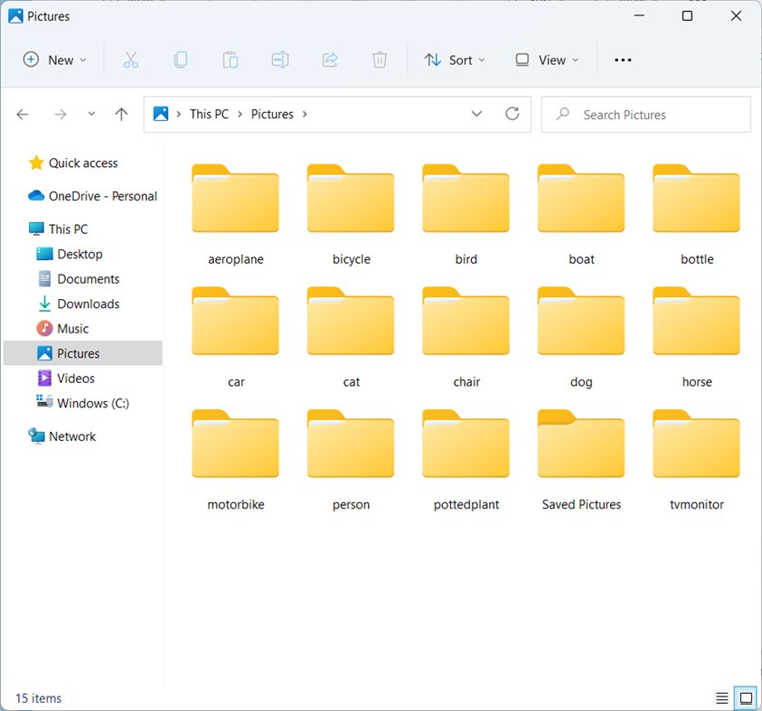This screenshot has width=762, height=711.
Task: Switch to large thumbnails view icon
Action: 746,697
